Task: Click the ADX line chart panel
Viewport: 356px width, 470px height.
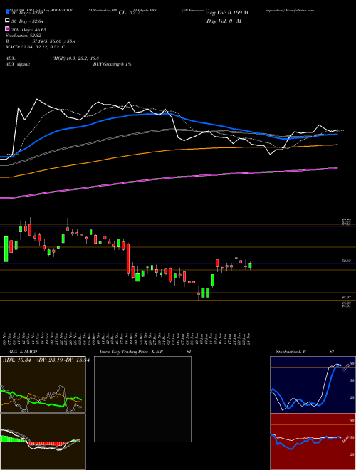Action: point(43,385)
